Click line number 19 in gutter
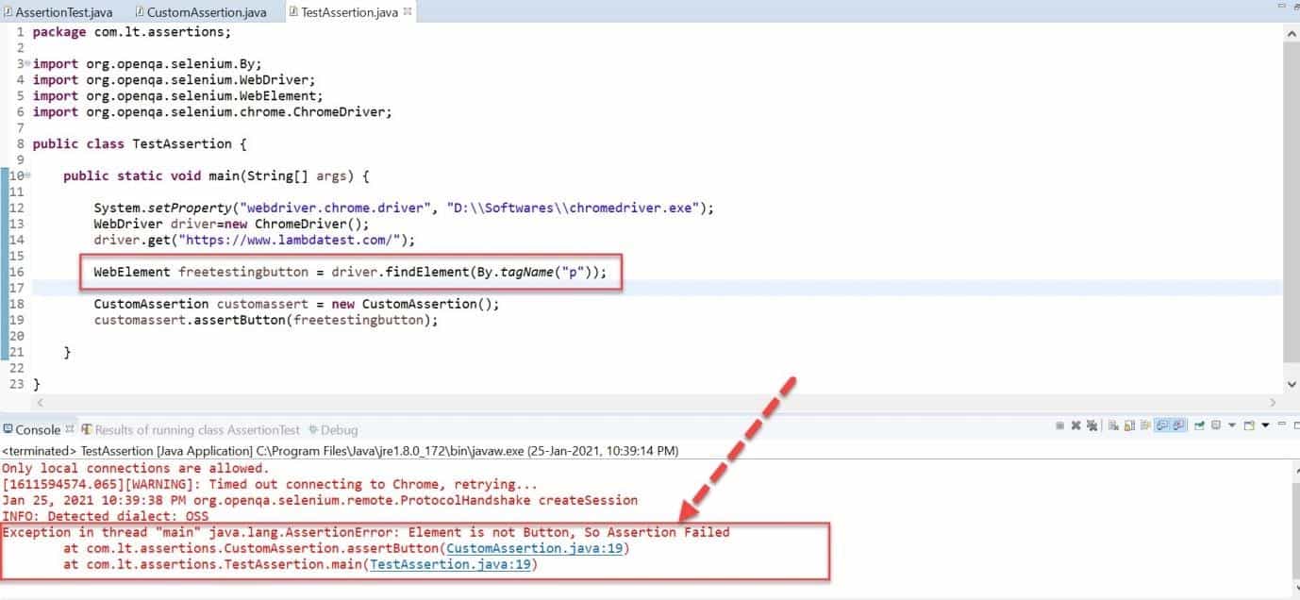 [x=16, y=320]
